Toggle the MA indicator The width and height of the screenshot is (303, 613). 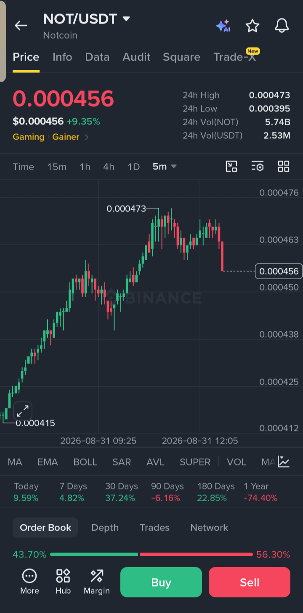(15, 462)
